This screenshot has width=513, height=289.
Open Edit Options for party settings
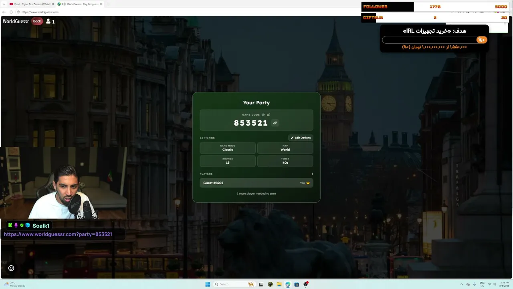pos(301,138)
